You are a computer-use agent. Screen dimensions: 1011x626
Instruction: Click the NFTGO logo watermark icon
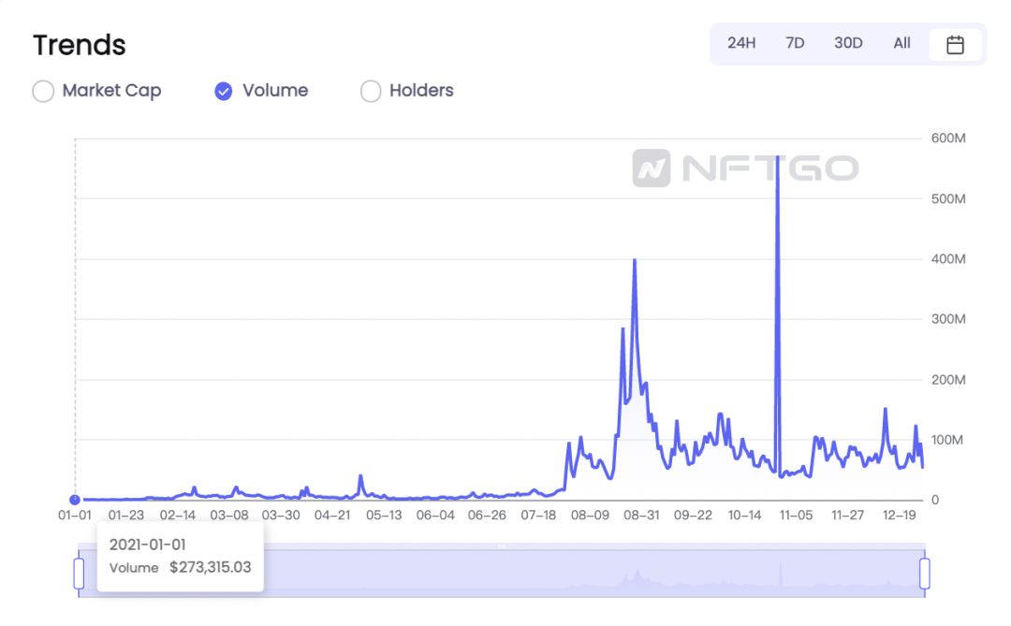pos(652,168)
